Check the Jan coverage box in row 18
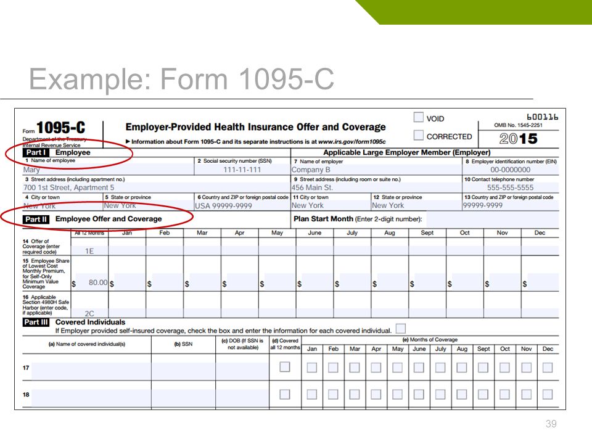This screenshot has height=444, width=592. pyautogui.click(x=312, y=395)
